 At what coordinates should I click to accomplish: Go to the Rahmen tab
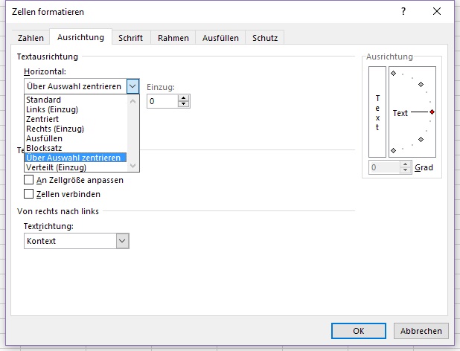coord(173,38)
